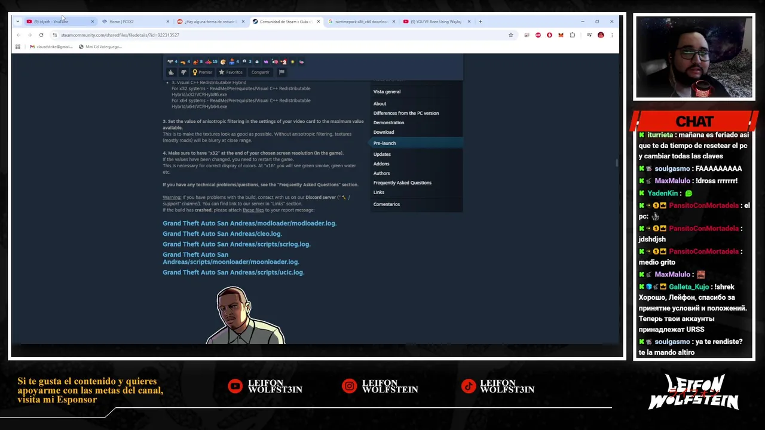Switch to "YOU'VE Been Using Wayland" tab
This screenshot has width=765, height=430.
pos(436,21)
